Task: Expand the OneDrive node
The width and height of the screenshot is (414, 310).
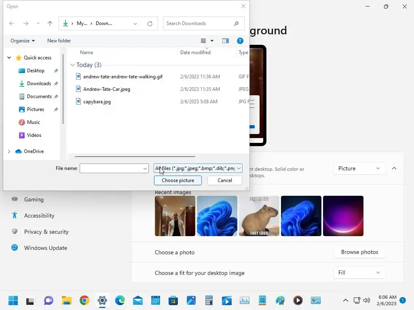Action: (x=9, y=151)
